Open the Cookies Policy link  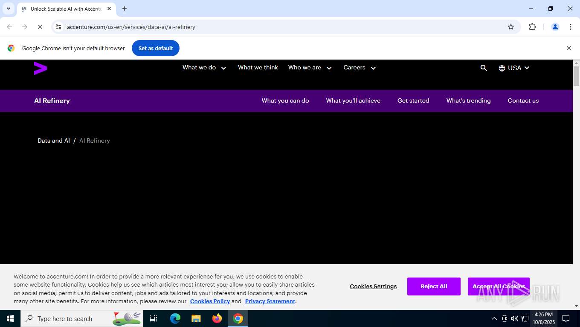point(210,301)
